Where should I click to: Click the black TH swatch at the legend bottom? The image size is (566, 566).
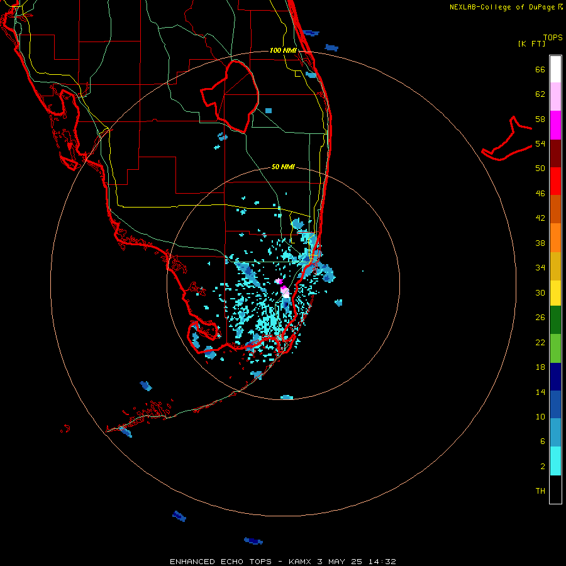(x=555, y=489)
